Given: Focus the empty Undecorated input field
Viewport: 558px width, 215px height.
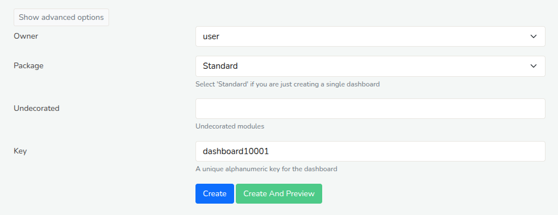Looking at the screenshot, I should coord(370,109).
